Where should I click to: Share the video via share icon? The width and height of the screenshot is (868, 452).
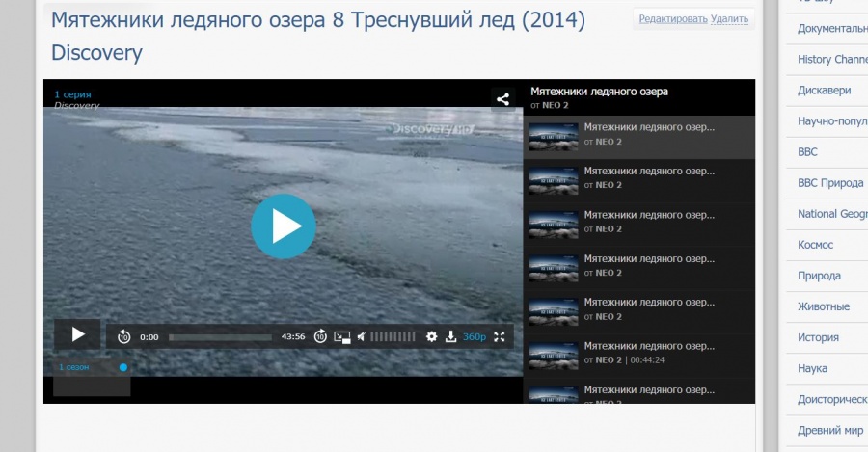[502, 99]
